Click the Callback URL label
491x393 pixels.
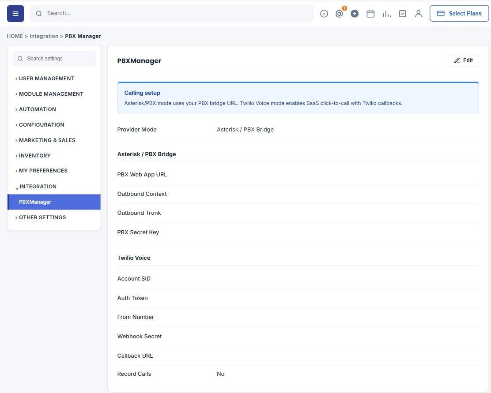point(135,356)
